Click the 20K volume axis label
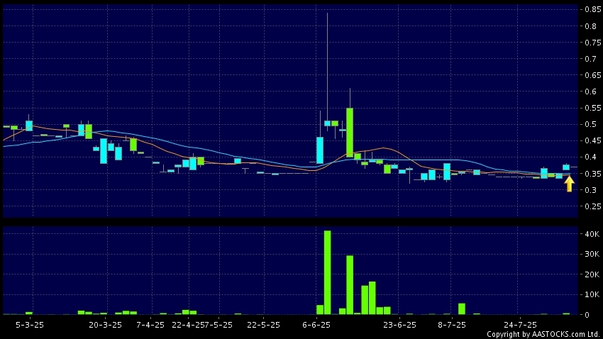 [592, 274]
